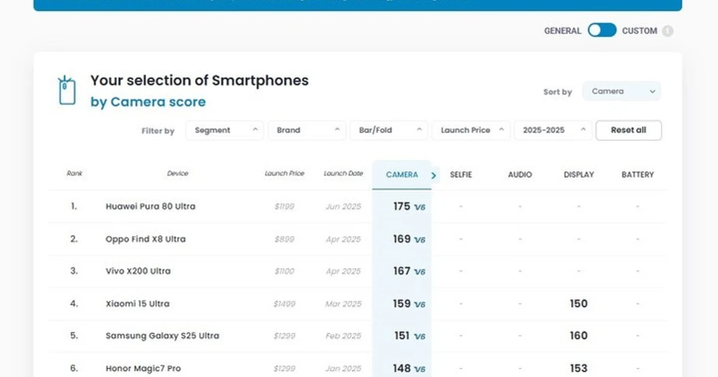This screenshot has width=718, height=377.
Task: Click the V6 badge for Huawei Pura 80 Ultra
Action: pos(419,207)
